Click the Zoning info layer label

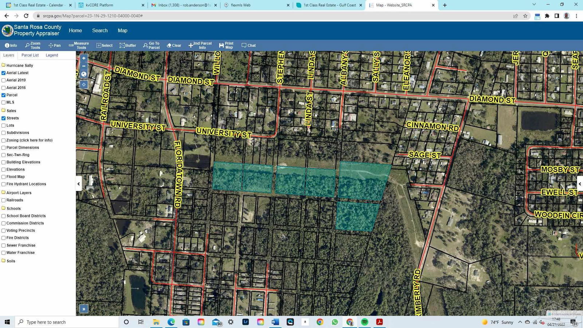click(x=30, y=140)
